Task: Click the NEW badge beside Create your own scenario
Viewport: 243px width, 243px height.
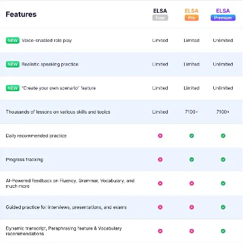Action: [13, 88]
